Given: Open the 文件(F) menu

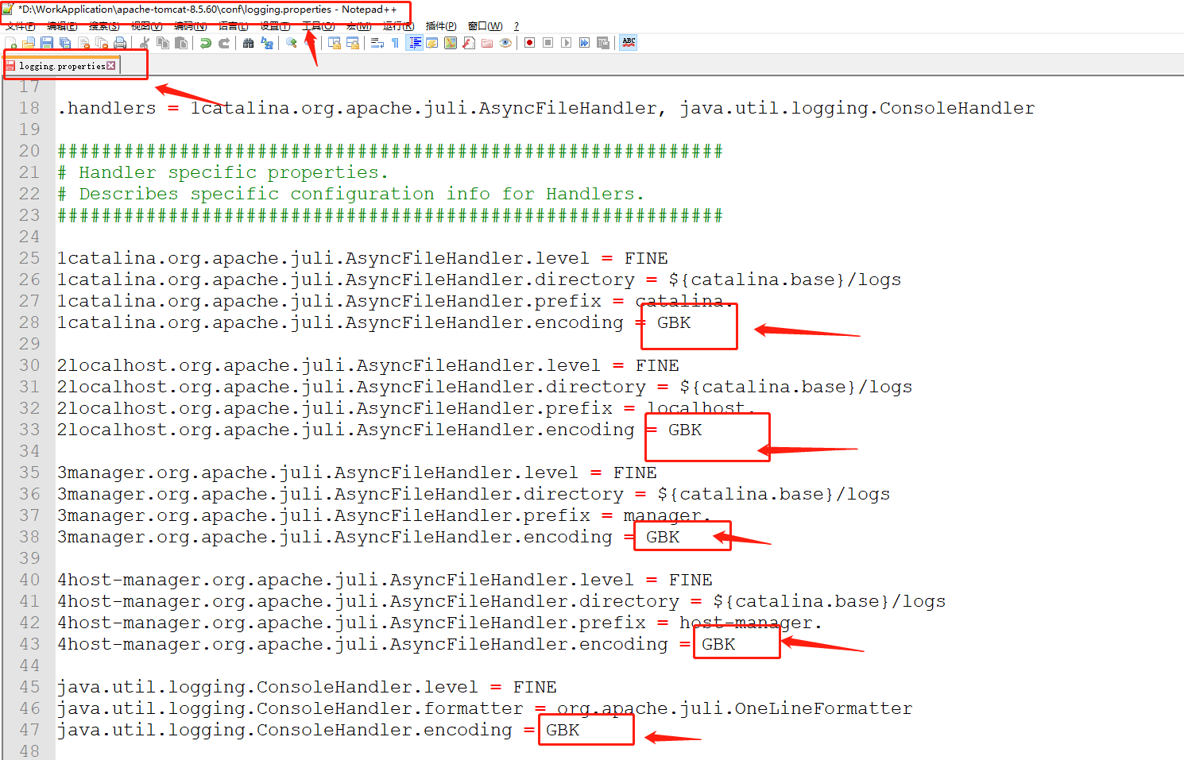Looking at the screenshot, I should click(20, 26).
